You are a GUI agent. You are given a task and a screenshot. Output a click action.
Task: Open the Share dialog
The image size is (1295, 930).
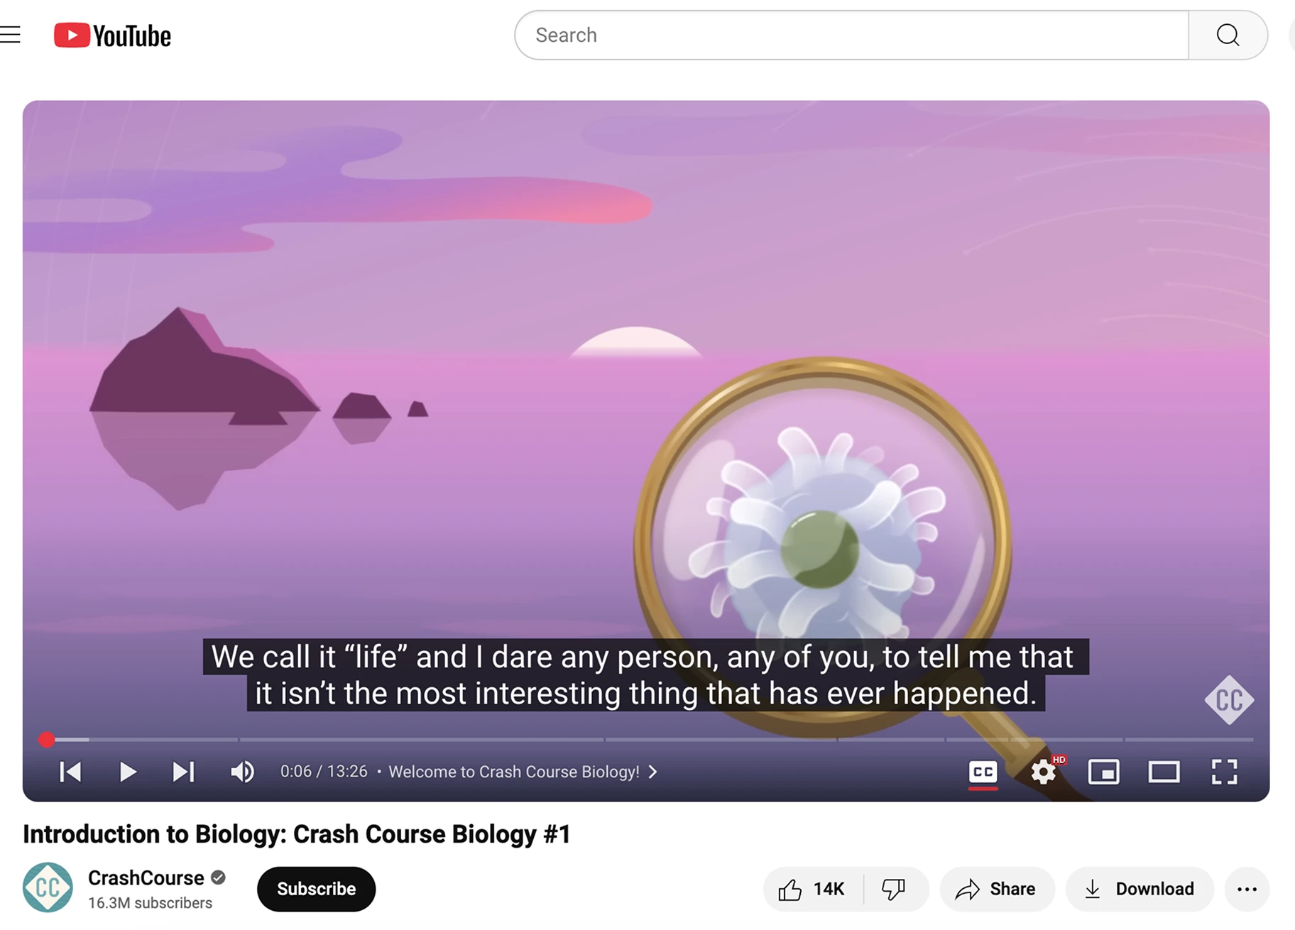click(997, 889)
